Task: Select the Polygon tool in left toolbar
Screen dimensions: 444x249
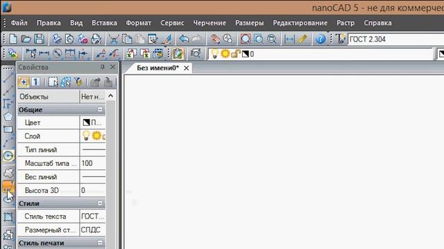Action: (x=8, y=116)
